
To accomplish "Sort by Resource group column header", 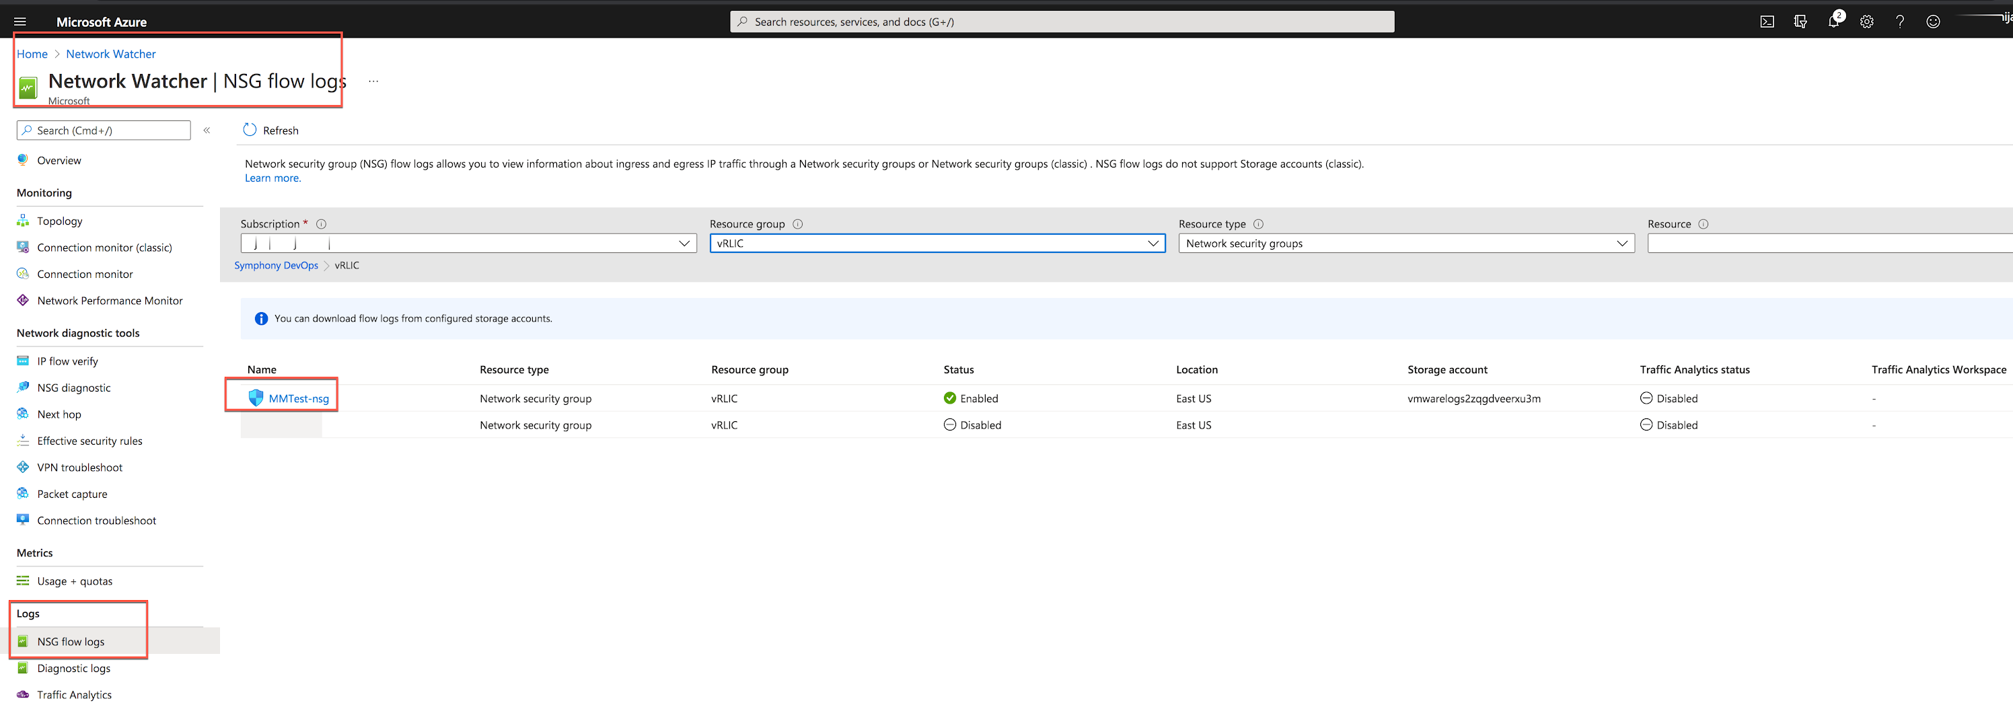I will tap(749, 369).
